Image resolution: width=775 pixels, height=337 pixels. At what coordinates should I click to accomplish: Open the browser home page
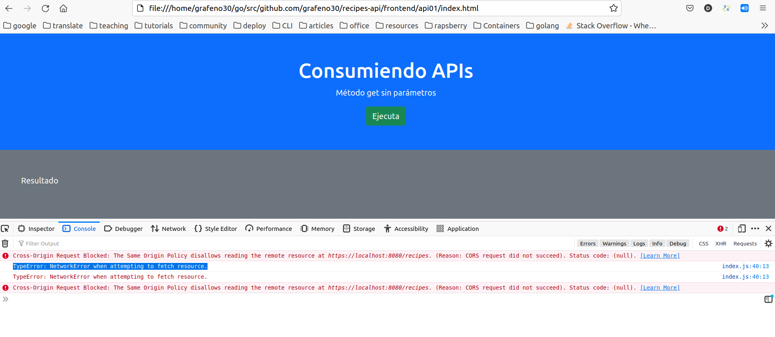[63, 8]
